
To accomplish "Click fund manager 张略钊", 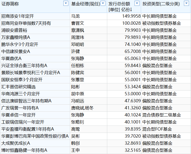I will click(78, 122).
